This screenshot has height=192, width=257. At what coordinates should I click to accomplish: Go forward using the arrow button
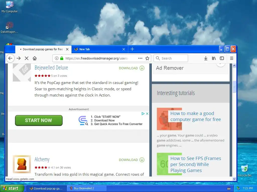click(19, 58)
